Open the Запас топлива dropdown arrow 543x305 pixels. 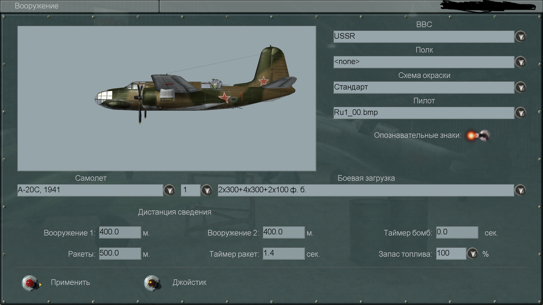tap(472, 253)
